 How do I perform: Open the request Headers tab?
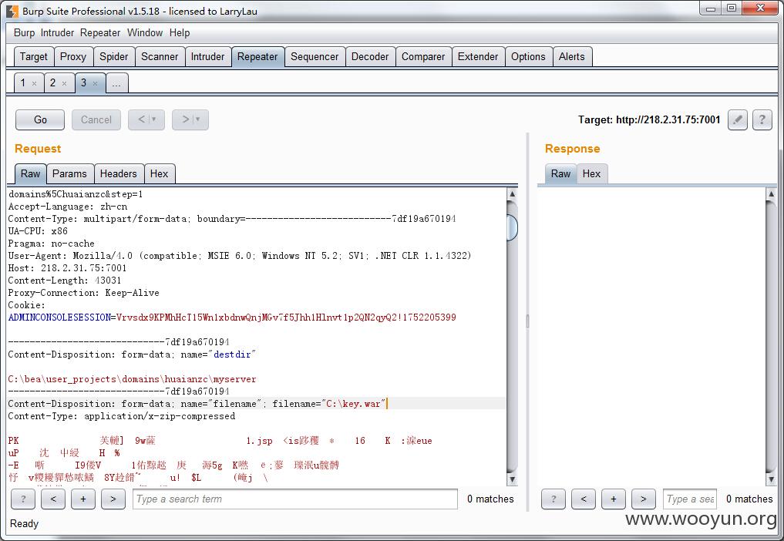point(119,173)
